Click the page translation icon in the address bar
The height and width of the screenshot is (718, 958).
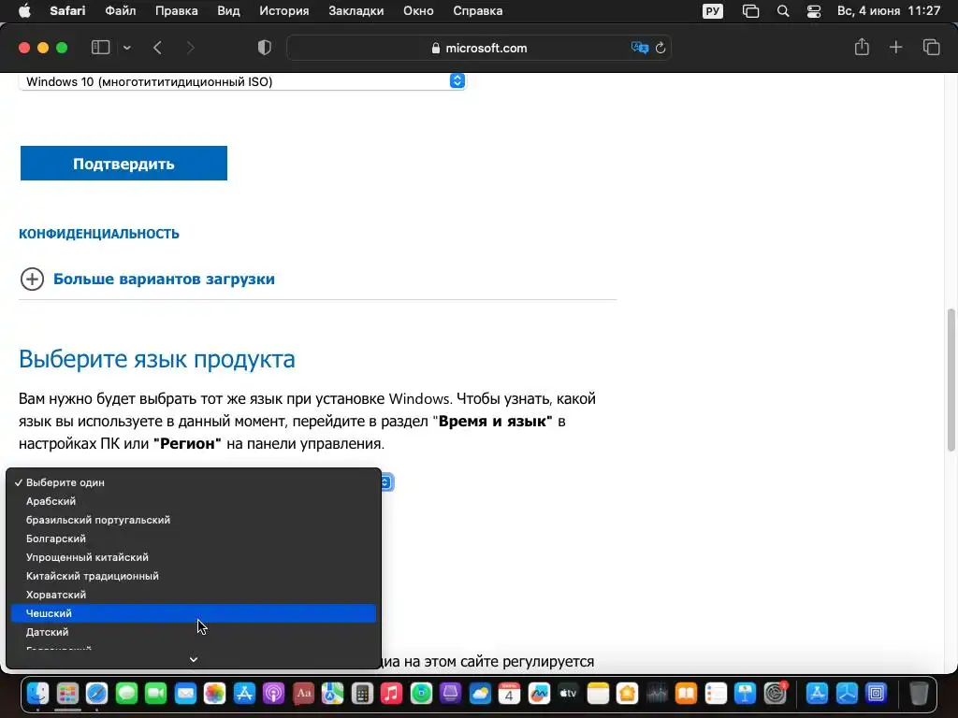[640, 48]
